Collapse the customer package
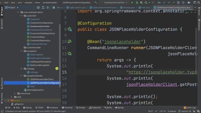Image resolution: width=201 pixels, height=113 pixels. tap(21, 16)
